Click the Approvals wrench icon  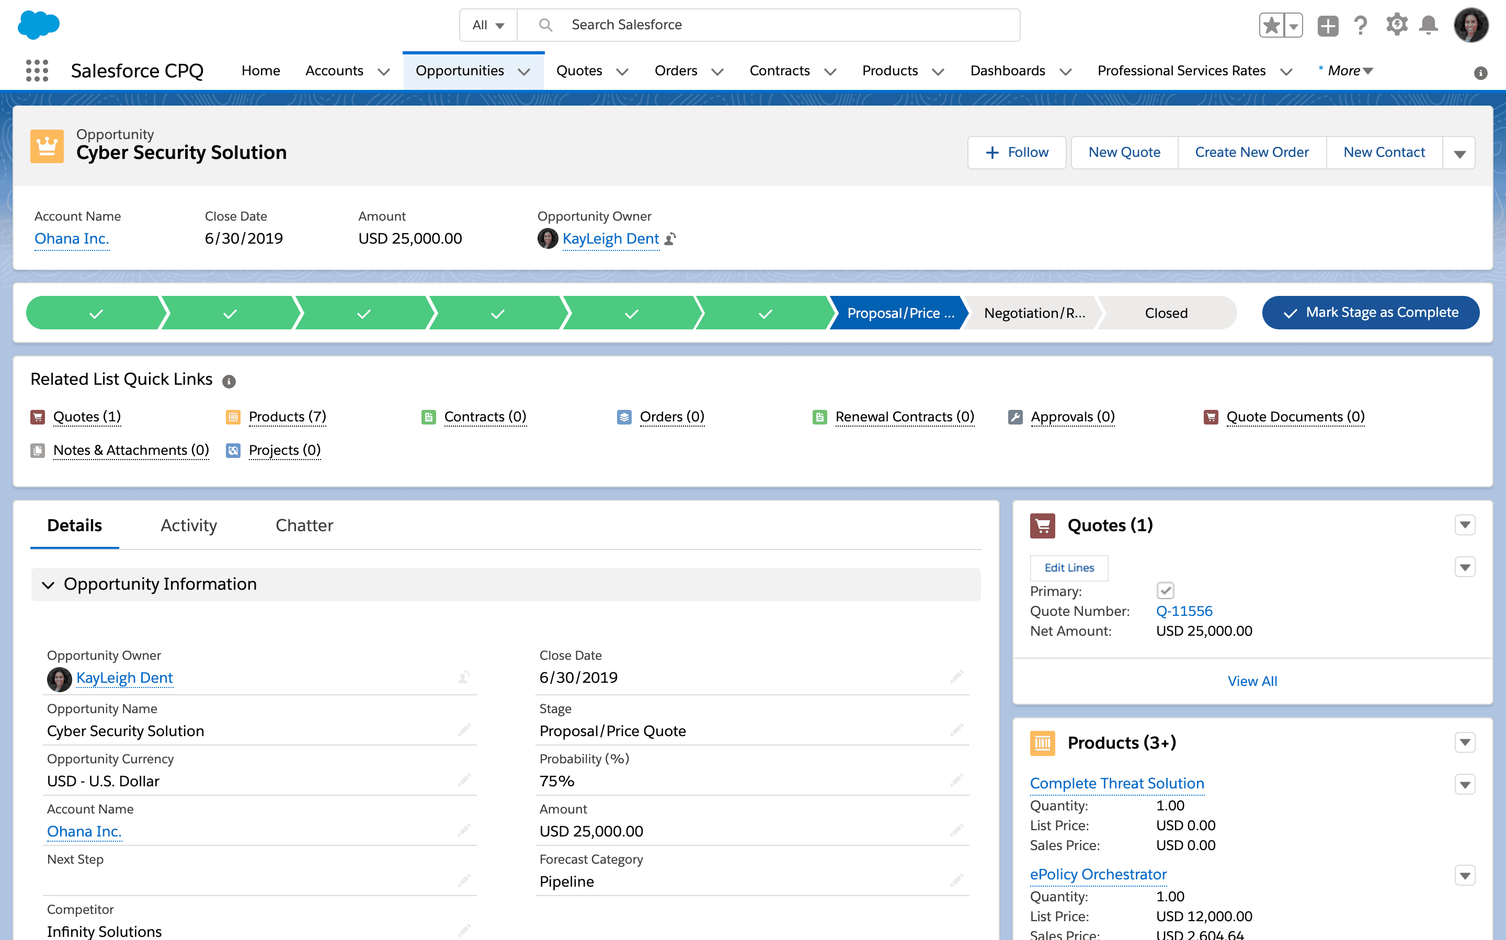(1015, 417)
